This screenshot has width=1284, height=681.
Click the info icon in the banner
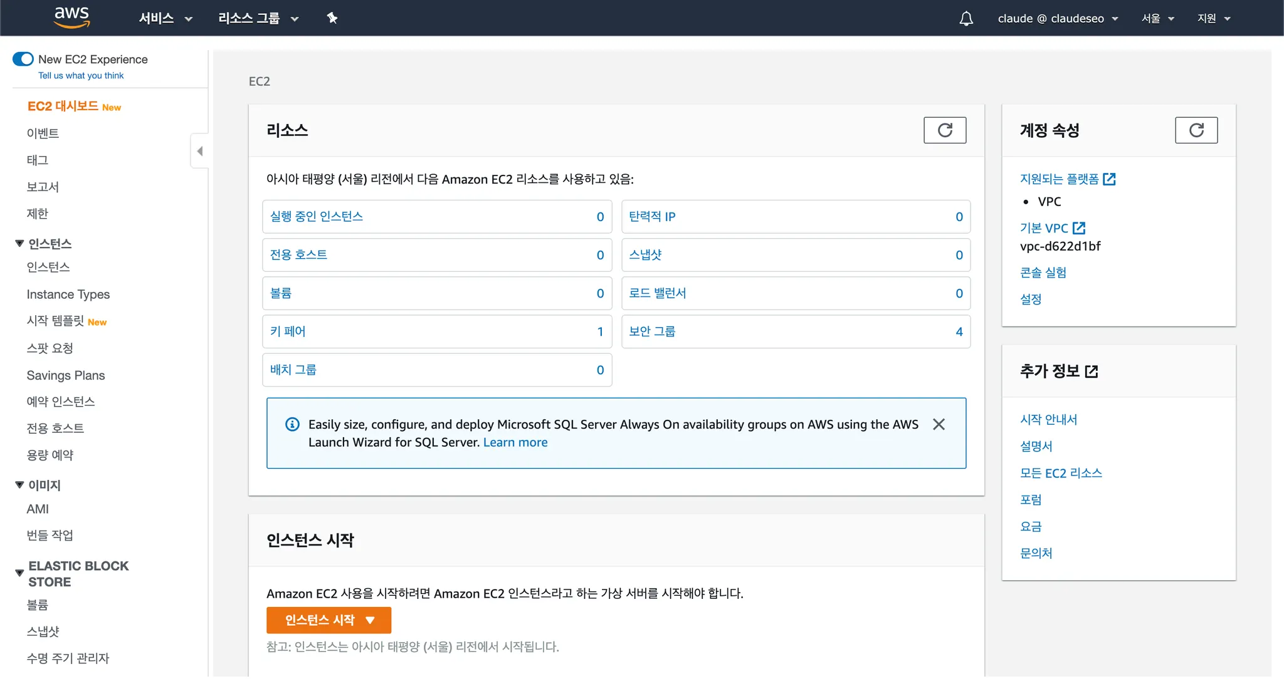pyautogui.click(x=292, y=425)
